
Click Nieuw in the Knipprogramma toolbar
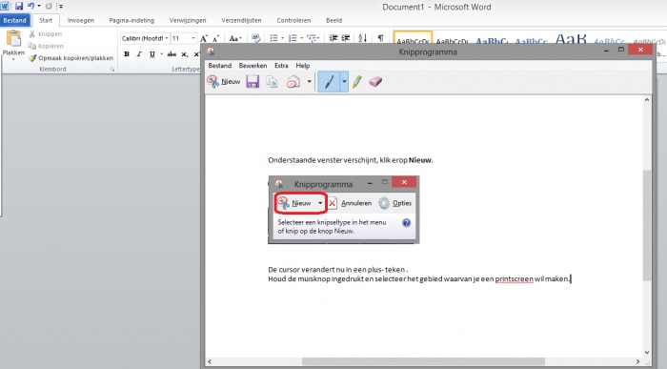224,81
